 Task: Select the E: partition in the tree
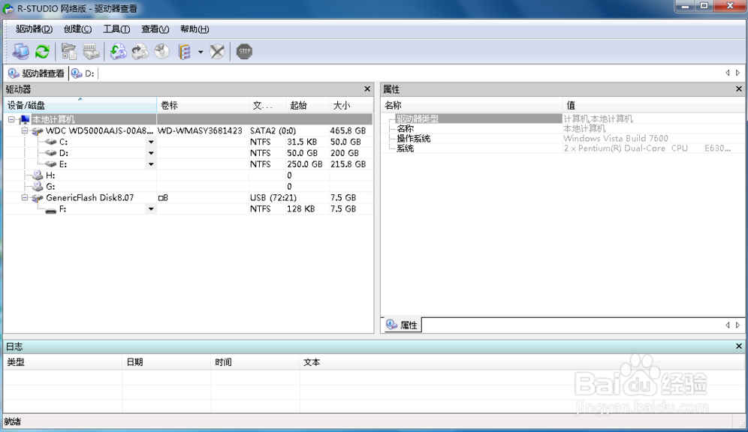click(x=63, y=164)
